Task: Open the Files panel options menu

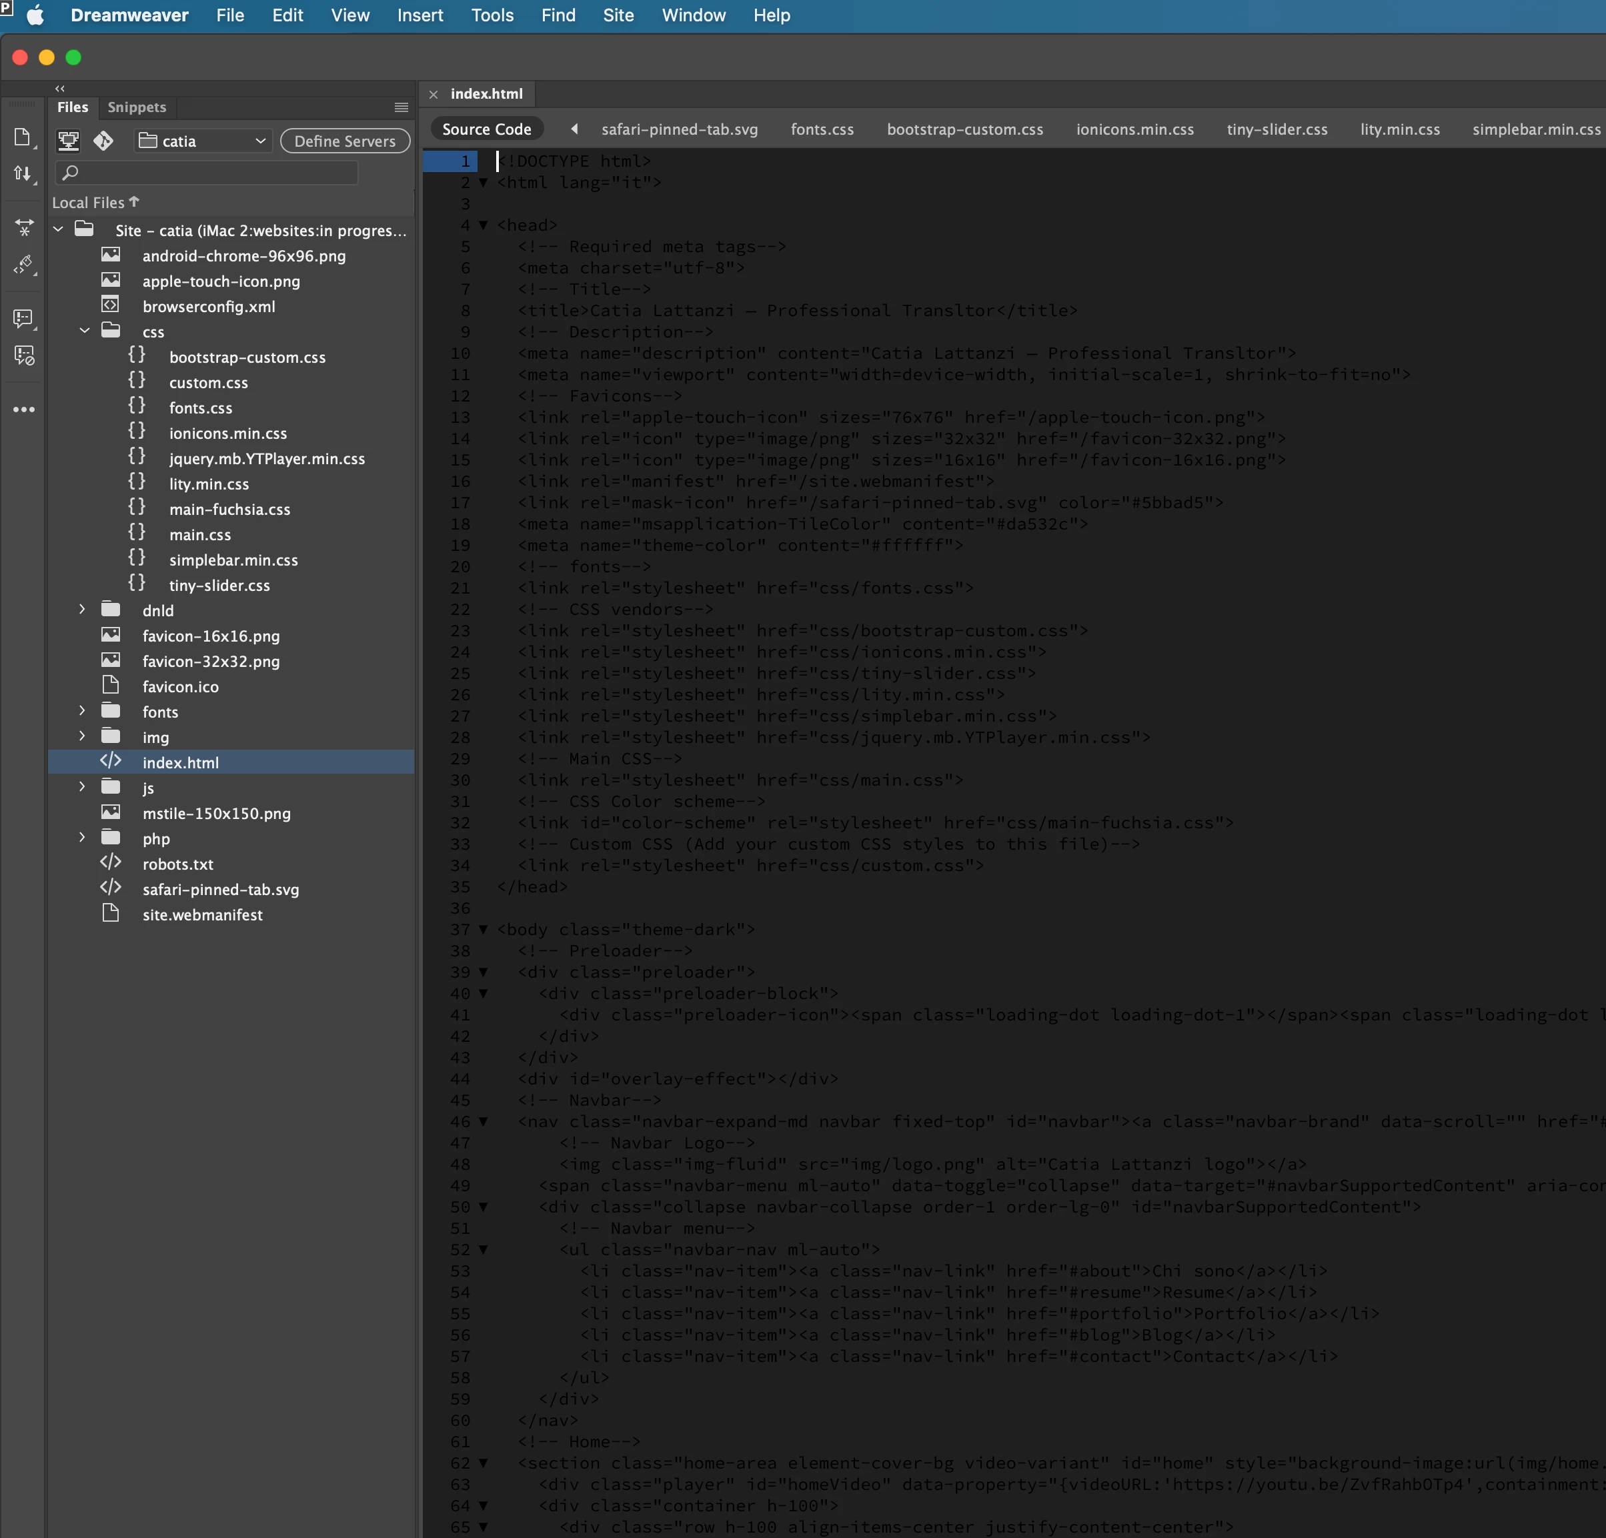Action: coord(401,107)
